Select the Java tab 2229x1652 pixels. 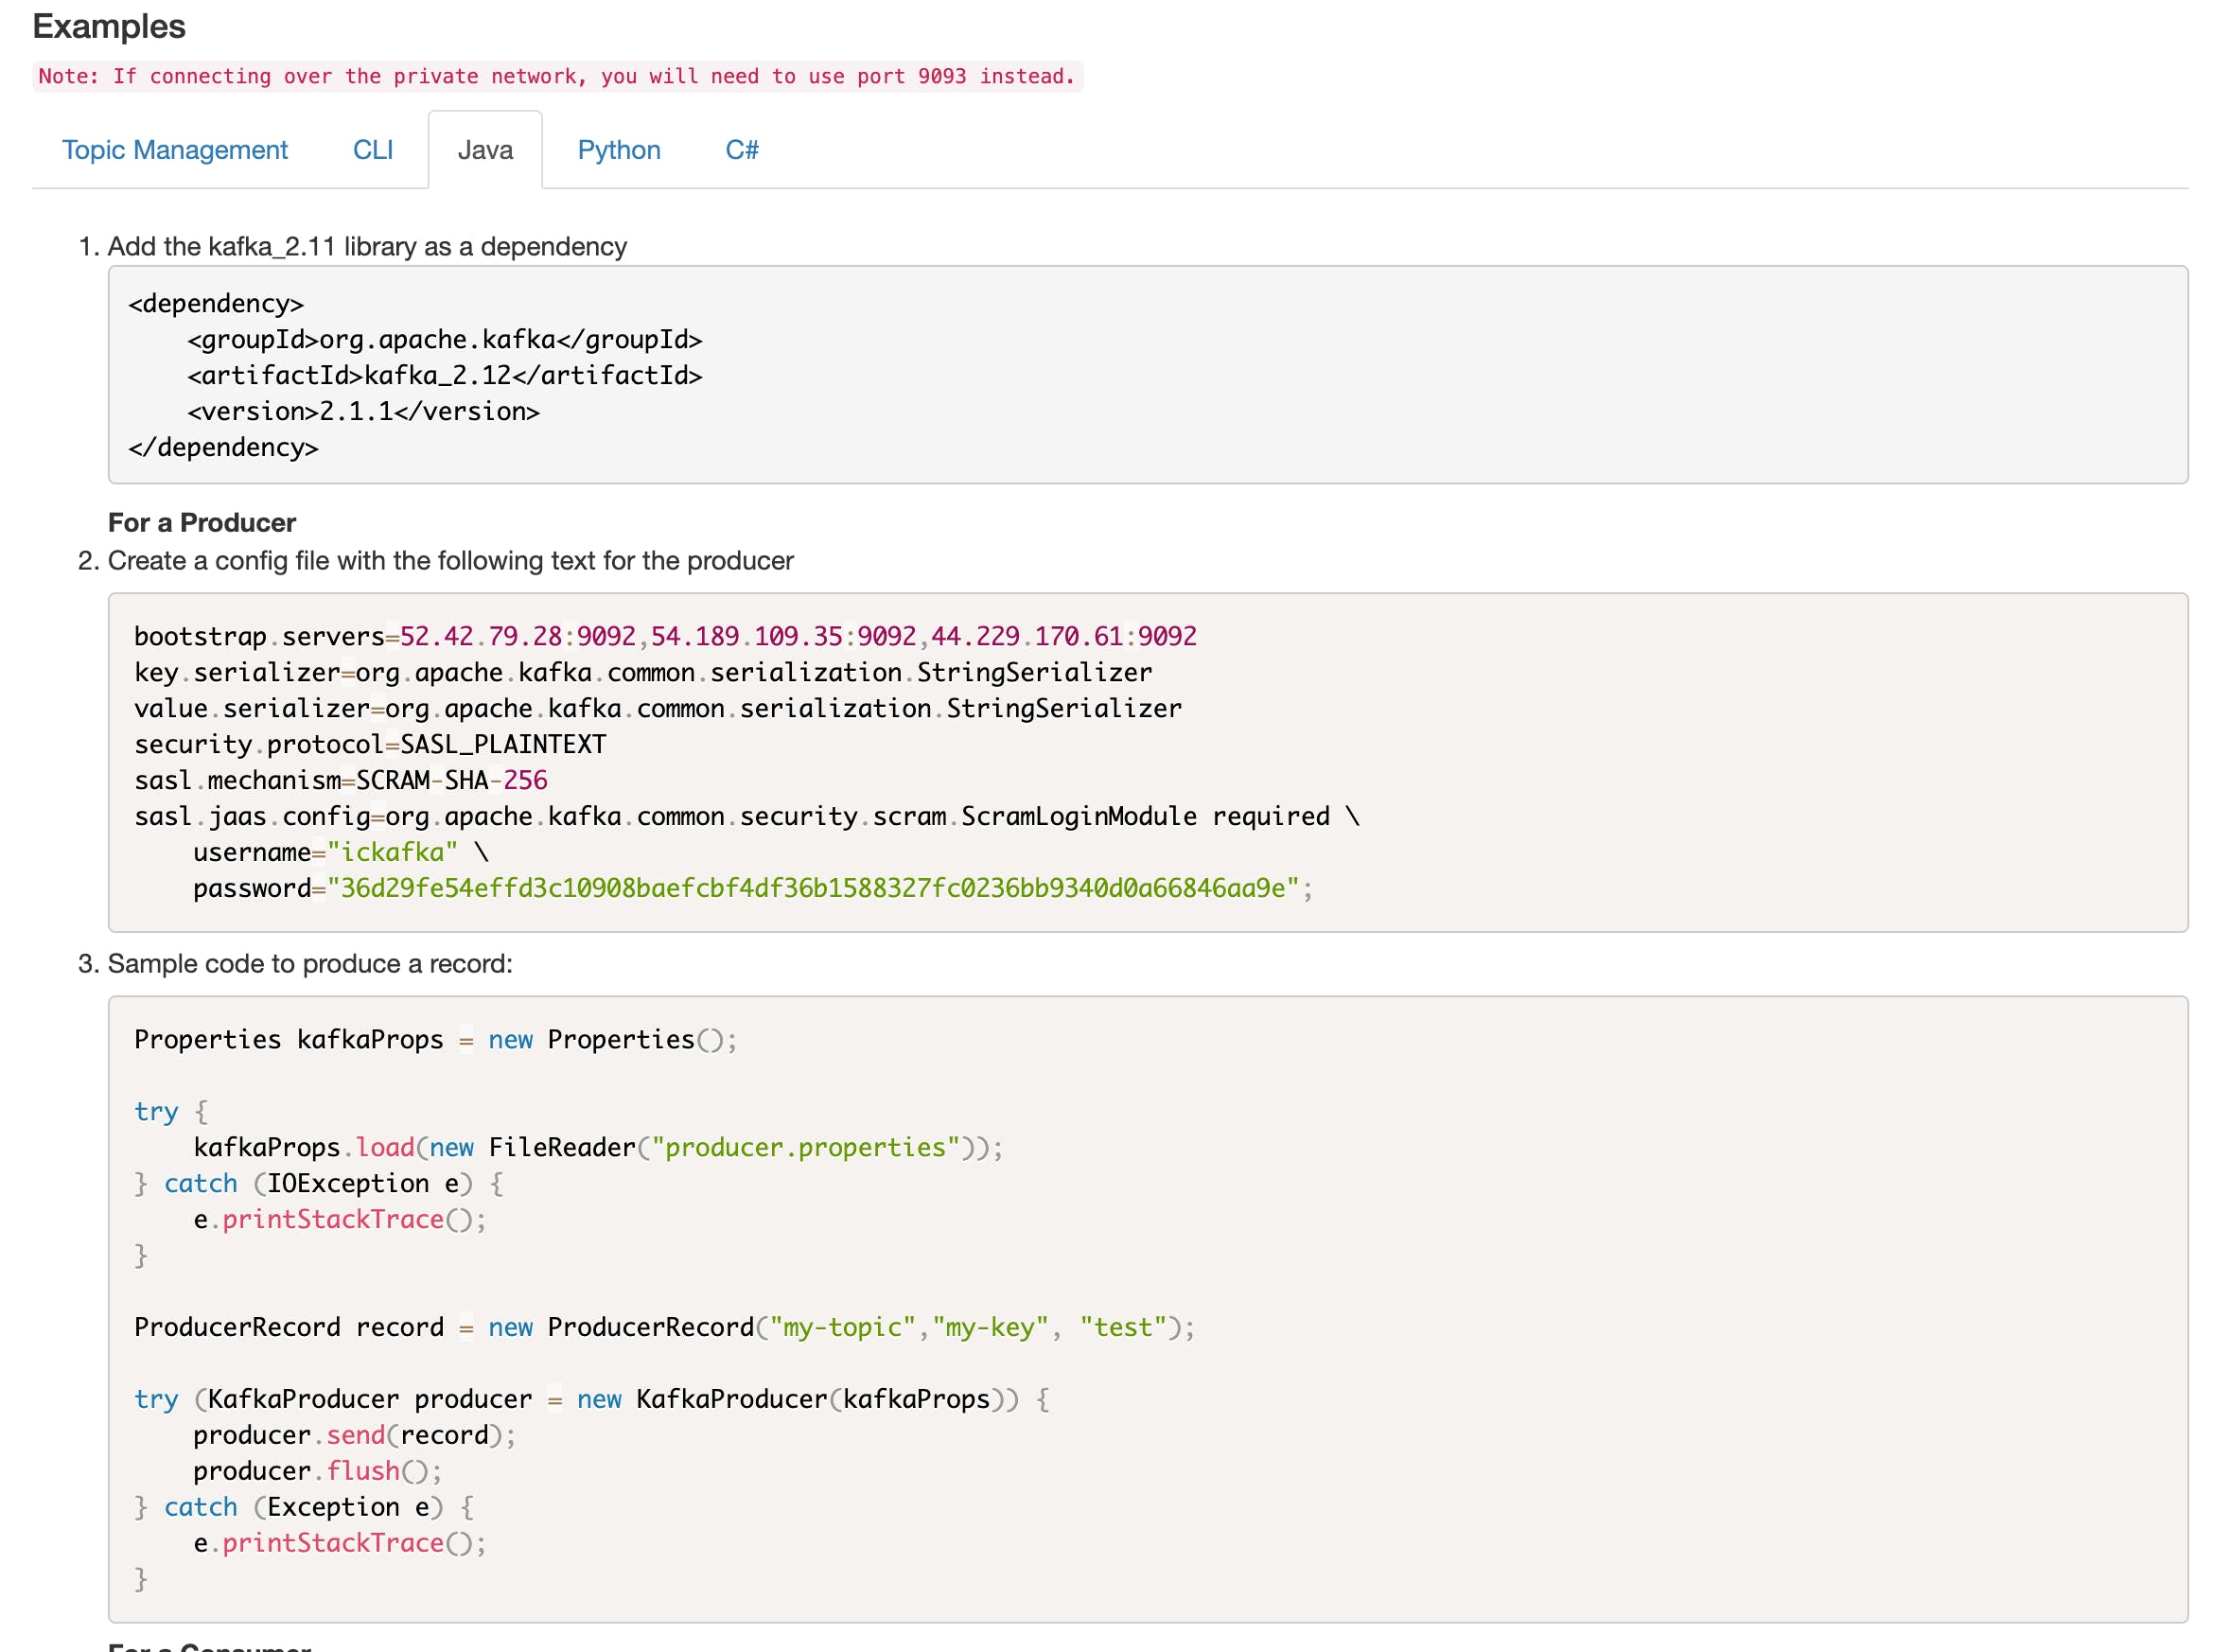pyautogui.click(x=485, y=150)
